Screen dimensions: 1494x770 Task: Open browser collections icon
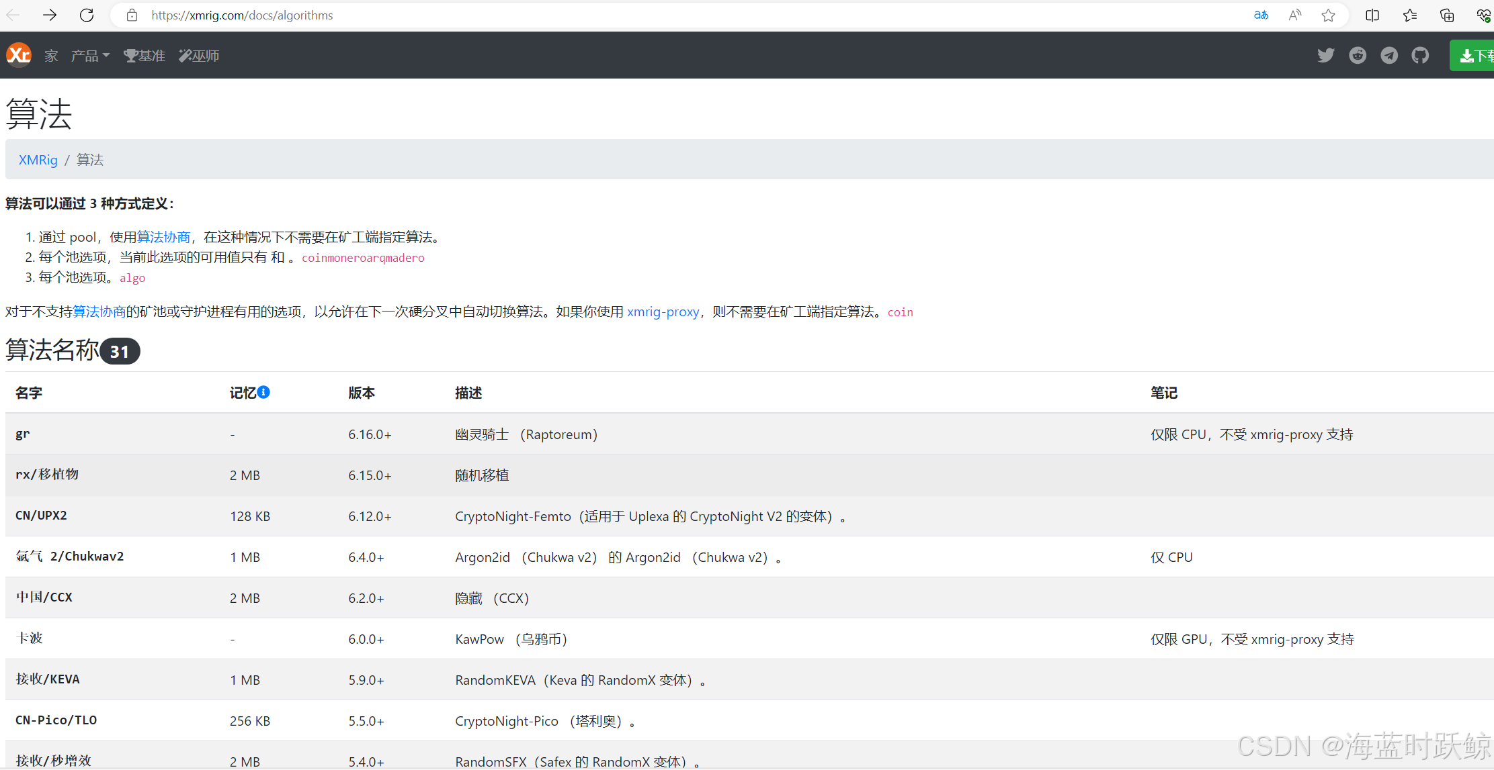click(1446, 15)
